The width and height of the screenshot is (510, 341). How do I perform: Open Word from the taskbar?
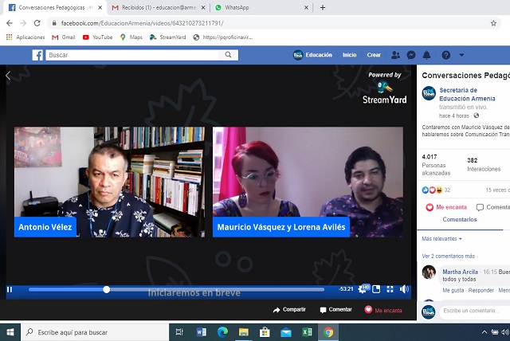click(x=201, y=332)
